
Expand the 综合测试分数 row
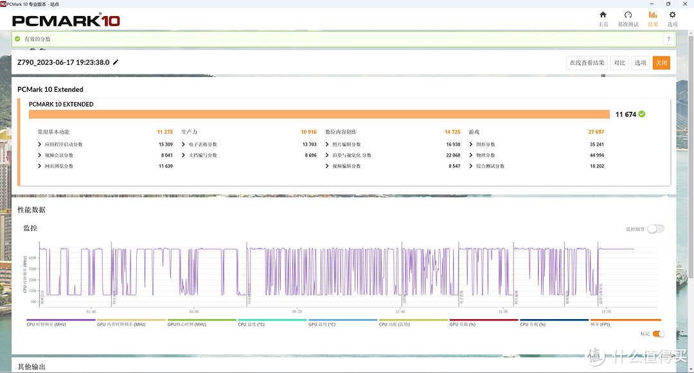coord(471,166)
